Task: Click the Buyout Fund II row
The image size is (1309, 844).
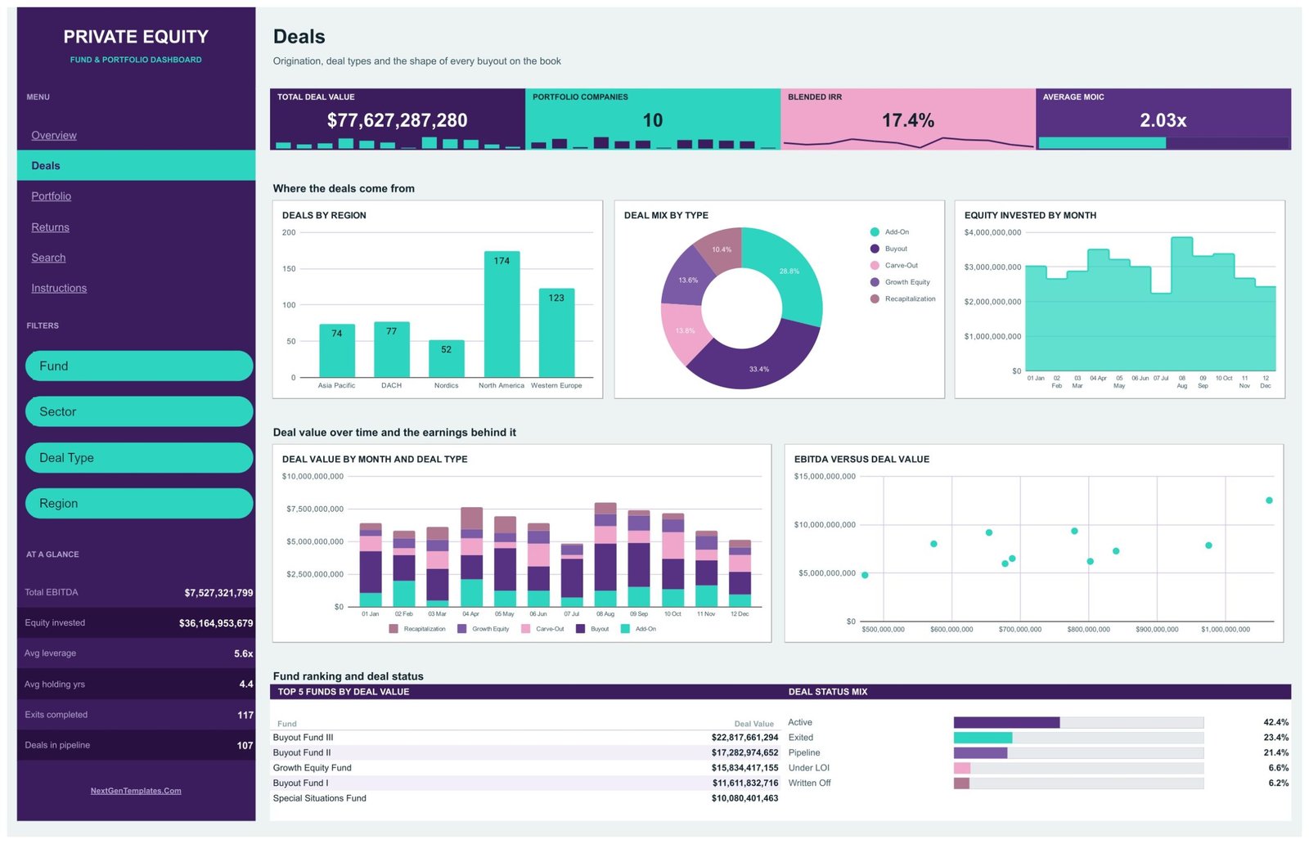Action: [x=525, y=752]
